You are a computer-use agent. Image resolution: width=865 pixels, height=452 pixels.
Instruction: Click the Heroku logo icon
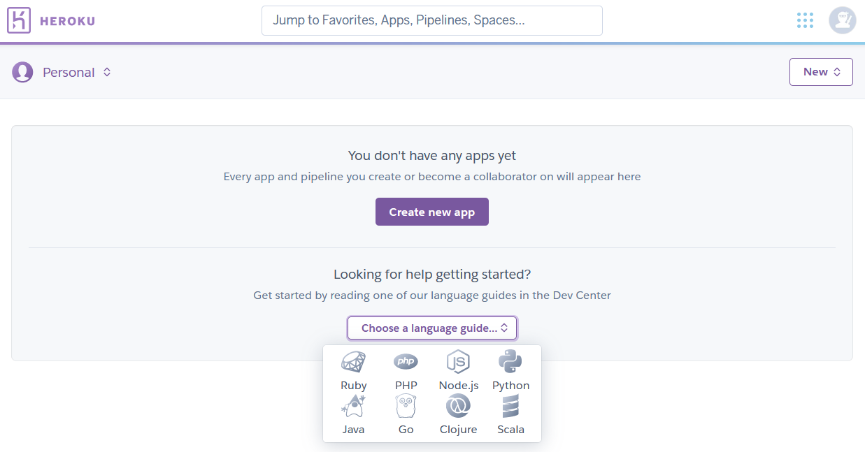click(19, 20)
